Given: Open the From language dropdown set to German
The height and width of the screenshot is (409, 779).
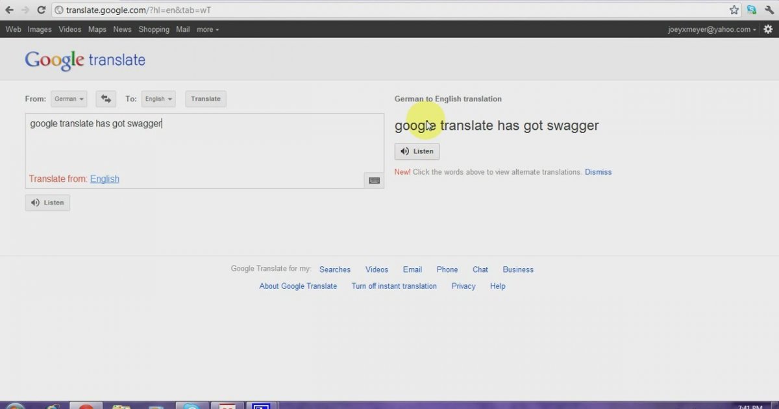Looking at the screenshot, I should (69, 99).
